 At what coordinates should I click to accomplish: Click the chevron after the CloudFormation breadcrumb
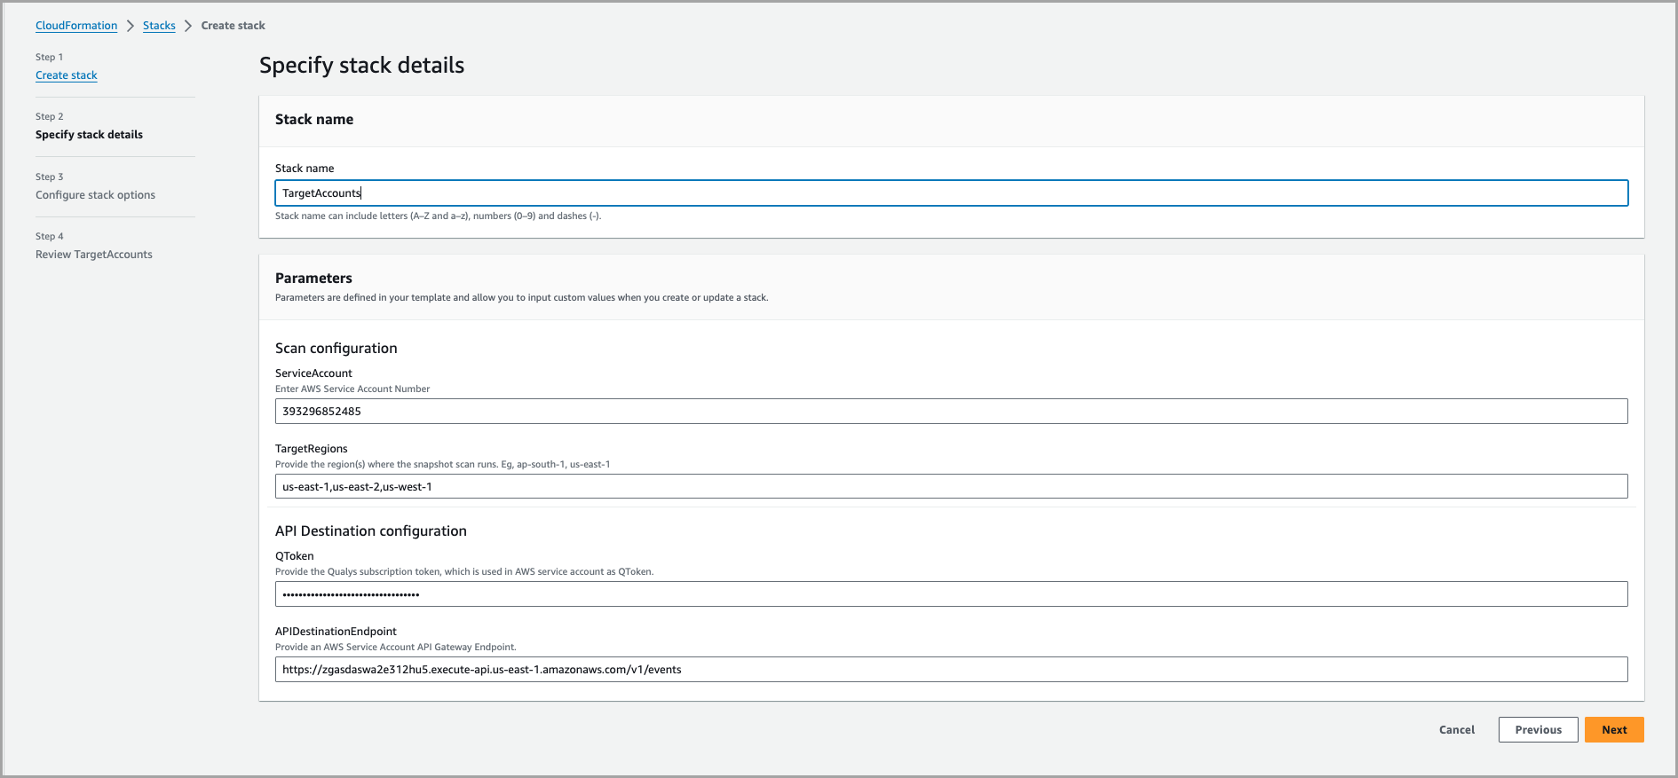pyautogui.click(x=131, y=26)
